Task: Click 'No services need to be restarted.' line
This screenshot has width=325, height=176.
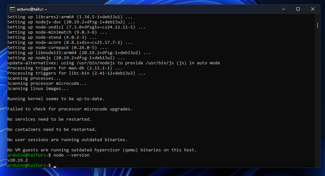Action: click(x=50, y=119)
